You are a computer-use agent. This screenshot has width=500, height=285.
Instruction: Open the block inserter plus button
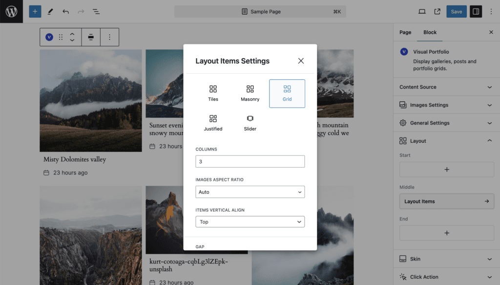[x=35, y=12]
